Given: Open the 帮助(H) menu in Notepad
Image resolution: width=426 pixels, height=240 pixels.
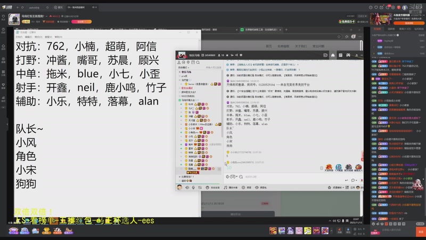Looking at the screenshot, I should [x=59, y=37].
